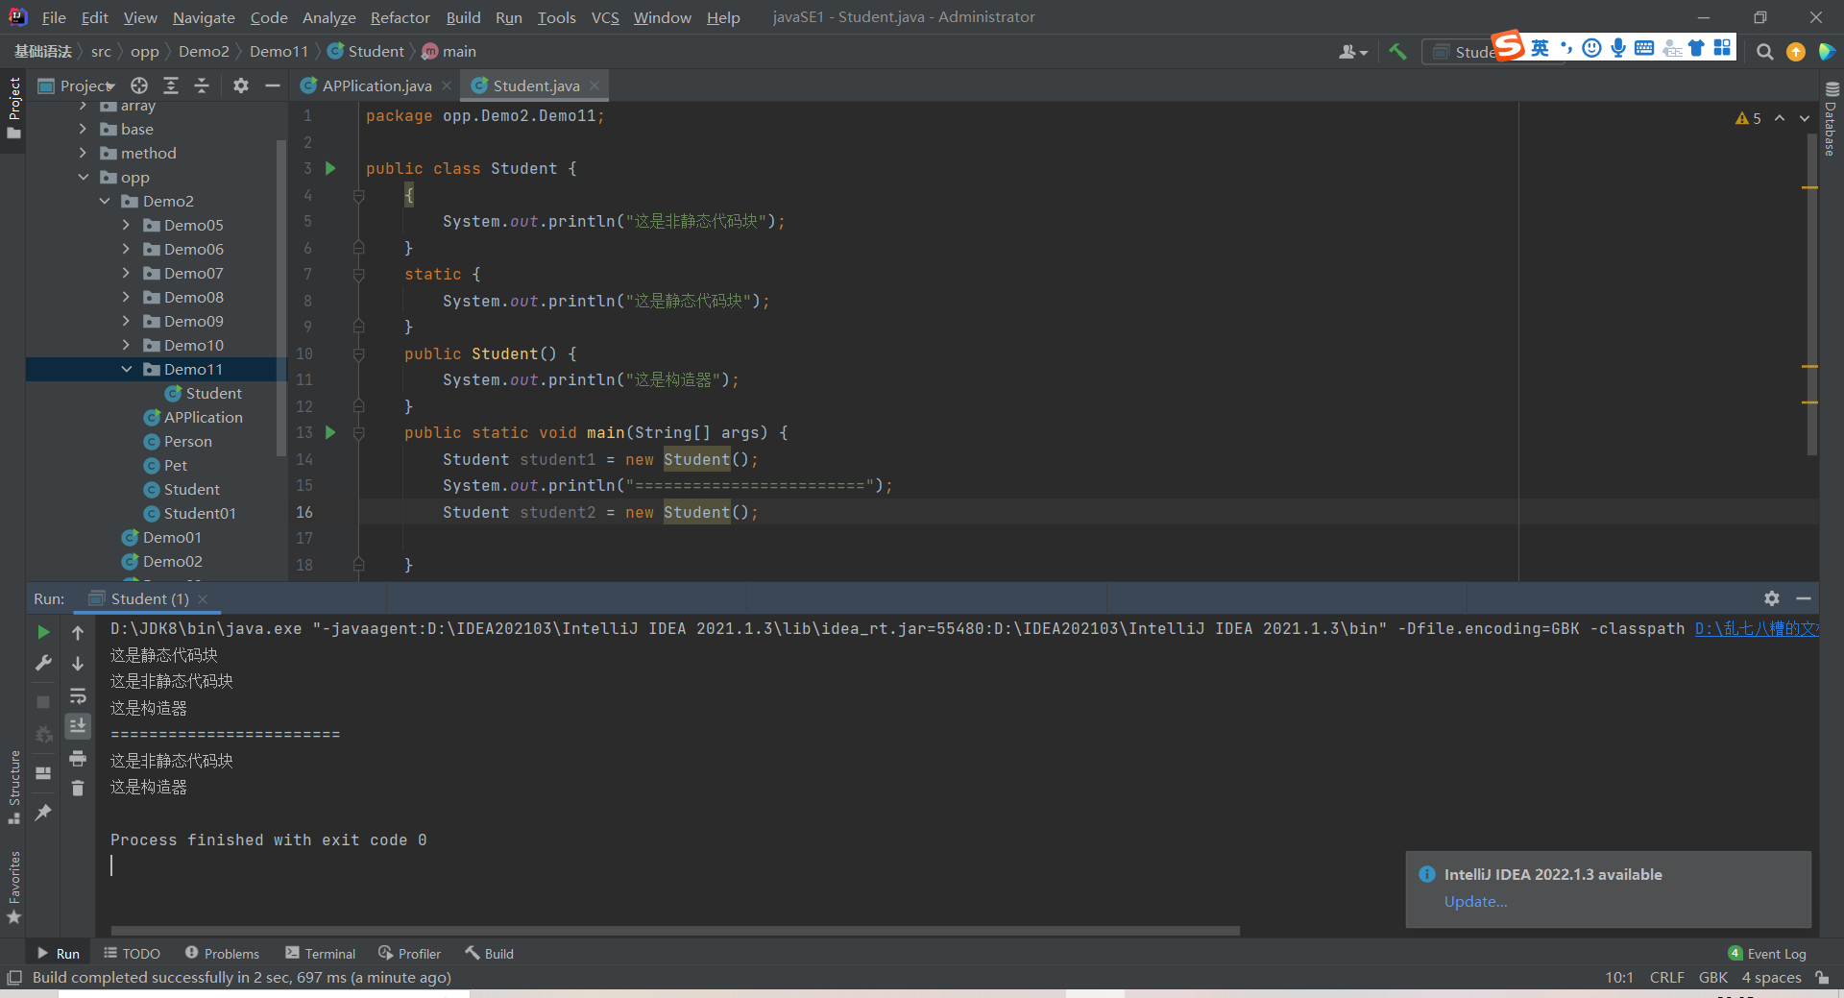This screenshot has height=998, width=1844.
Task: Collapse the opp folder
Action: pos(84,178)
